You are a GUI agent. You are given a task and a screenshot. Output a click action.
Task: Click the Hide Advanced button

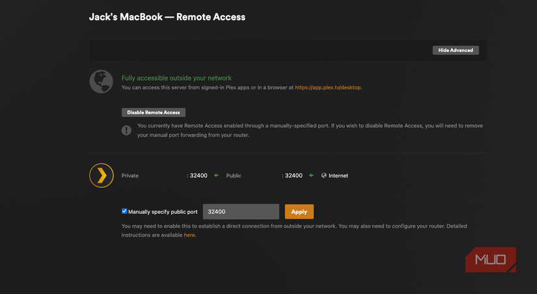456,50
